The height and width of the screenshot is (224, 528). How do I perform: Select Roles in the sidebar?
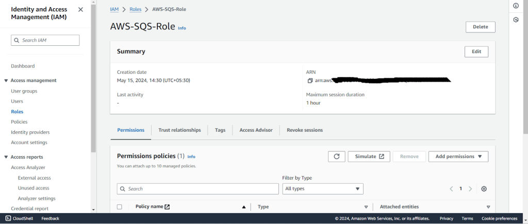click(17, 112)
